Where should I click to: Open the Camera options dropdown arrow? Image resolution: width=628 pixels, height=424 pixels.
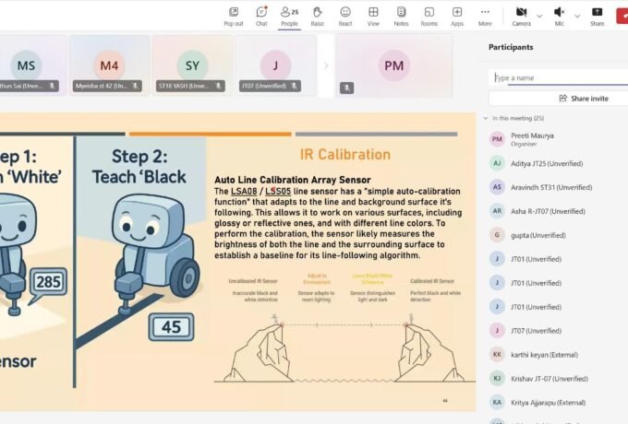[538, 15]
